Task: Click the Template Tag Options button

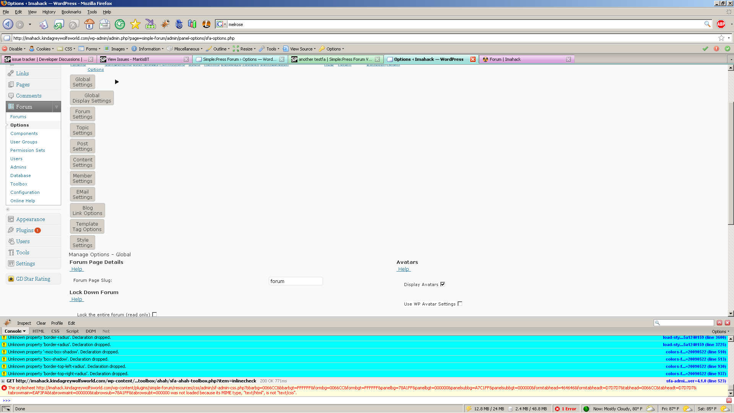Action: (x=87, y=226)
